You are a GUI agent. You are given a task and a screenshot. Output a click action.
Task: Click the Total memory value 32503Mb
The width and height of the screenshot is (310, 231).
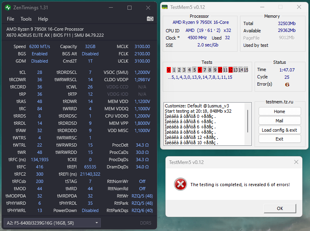[x=287, y=23]
